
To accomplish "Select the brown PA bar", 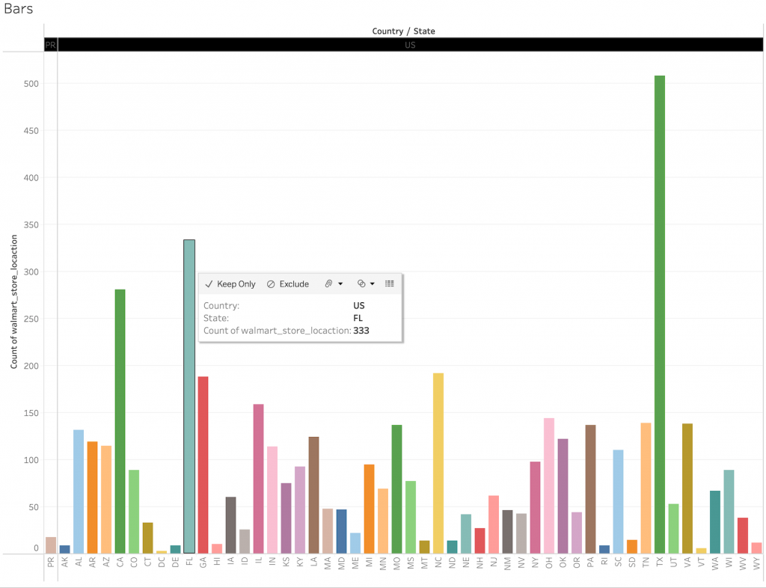I will tap(591, 489).
